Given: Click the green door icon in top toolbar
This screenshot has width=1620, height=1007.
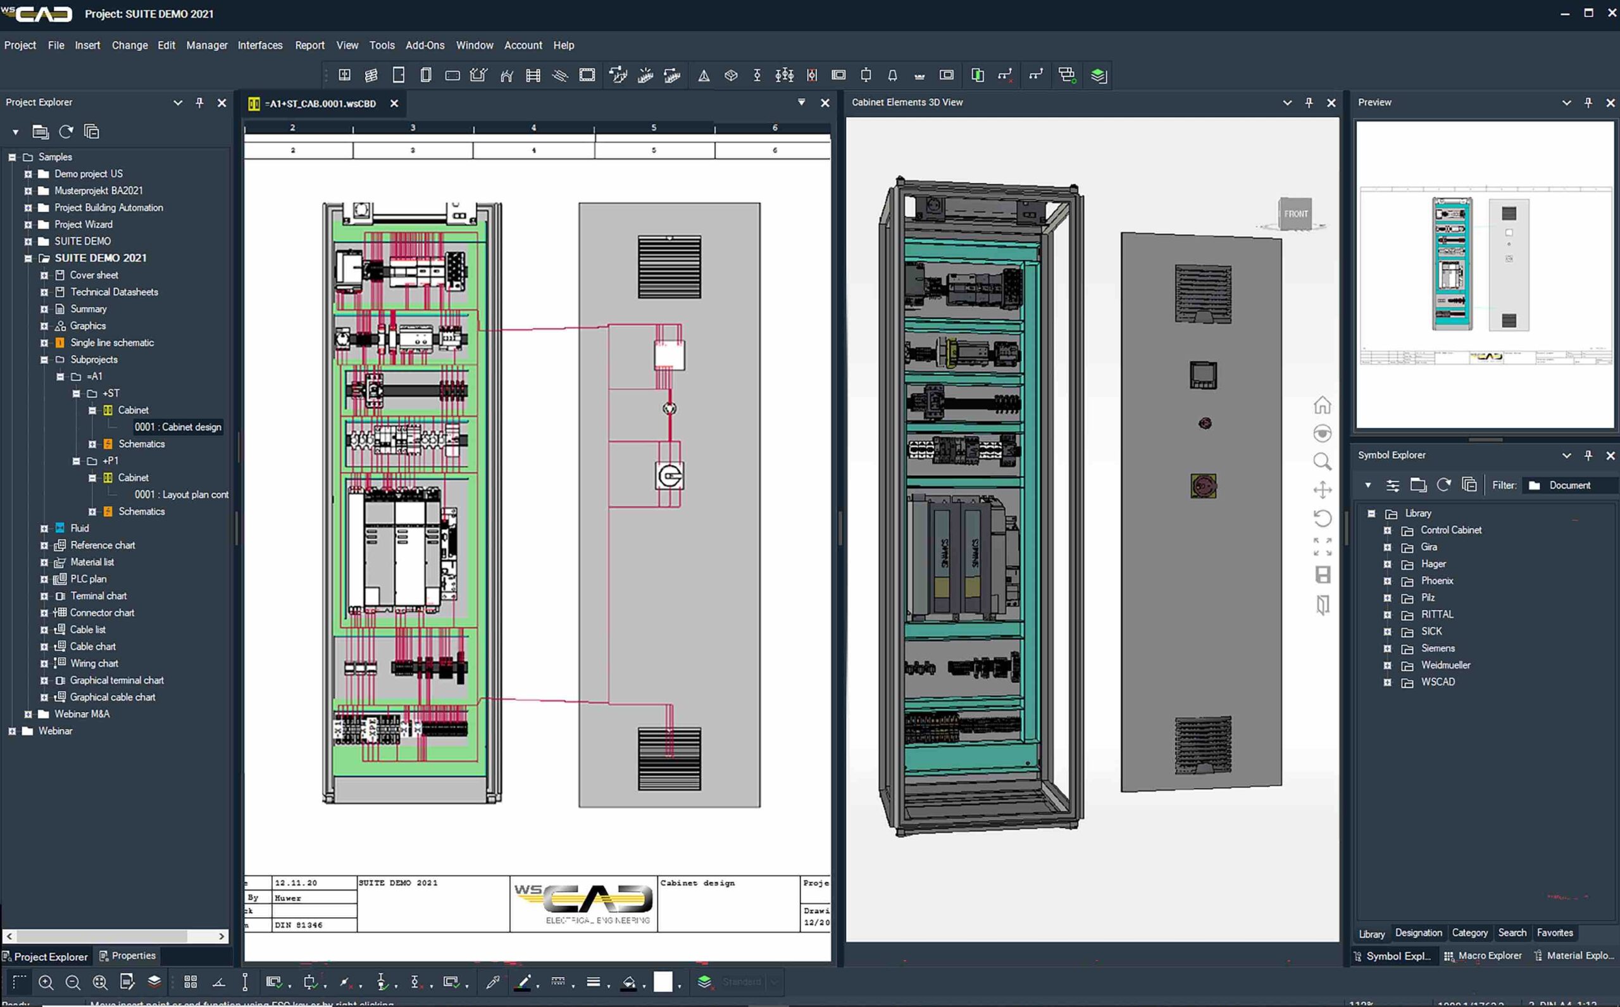Looking at the screenshot, I should click(978, 75).
